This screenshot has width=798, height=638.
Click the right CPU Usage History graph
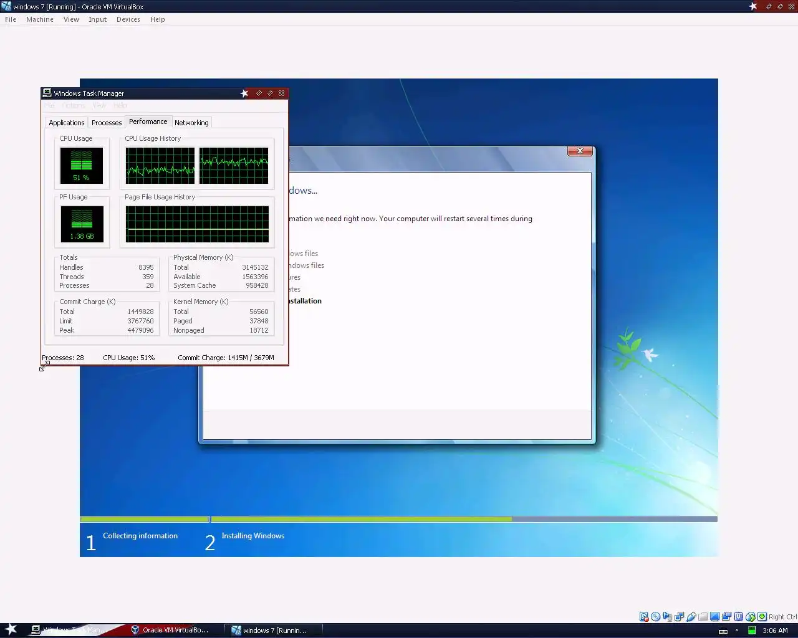pos(234,166)
